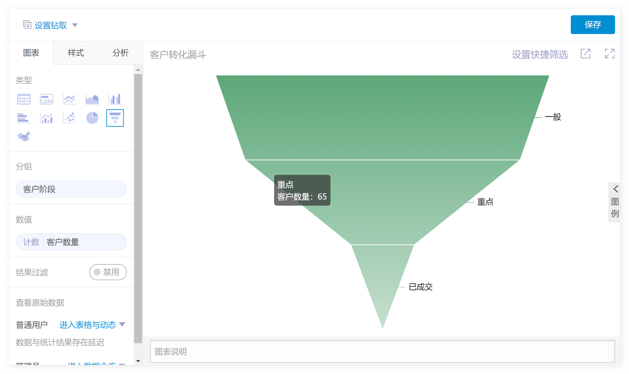Image resolution: width=629 pixels, height=374 pixels.
Task: Select the table chart type icon
Action: (24, 99)
